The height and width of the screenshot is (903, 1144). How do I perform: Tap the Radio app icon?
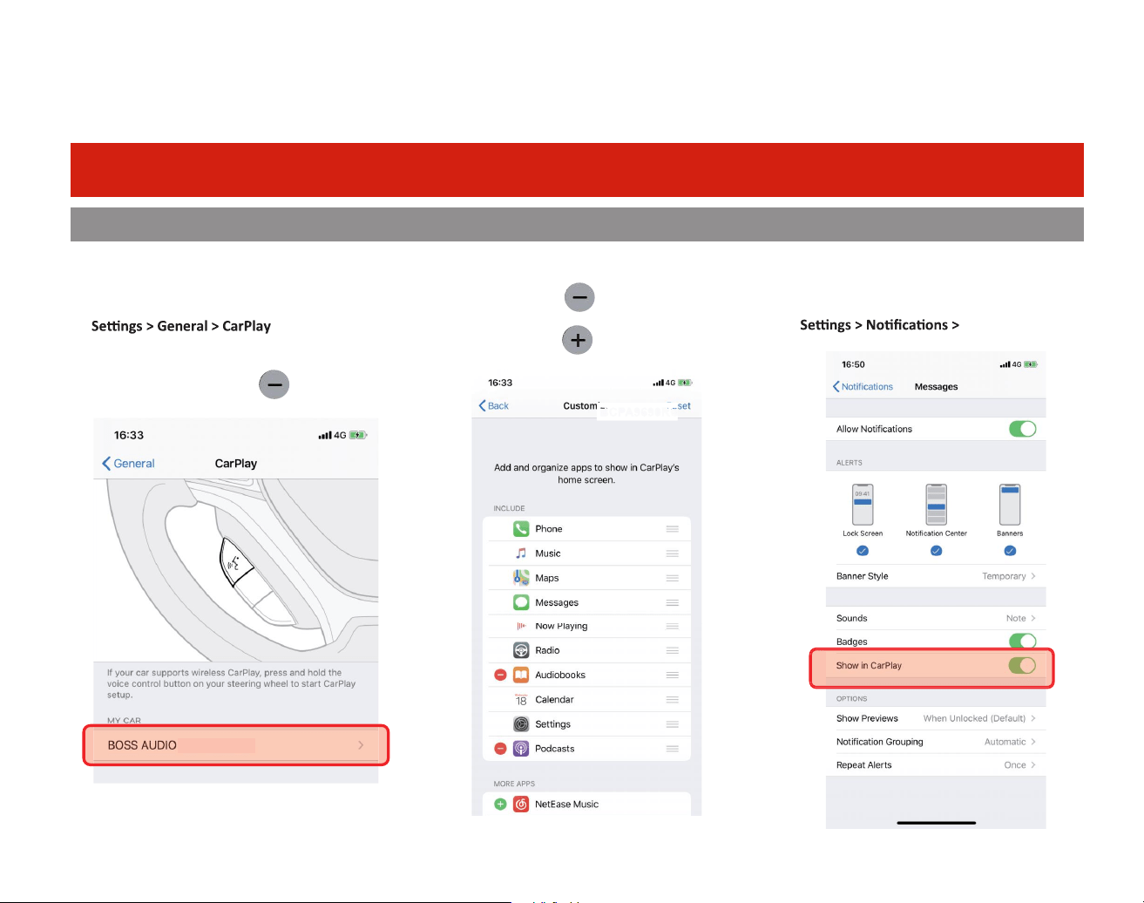[521, 650]
